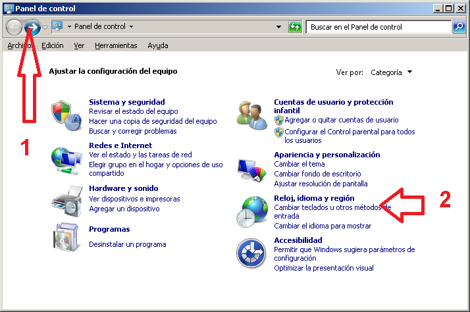
Task: Click the Sistema y seguridad shield icon
Action: [66, 115]
